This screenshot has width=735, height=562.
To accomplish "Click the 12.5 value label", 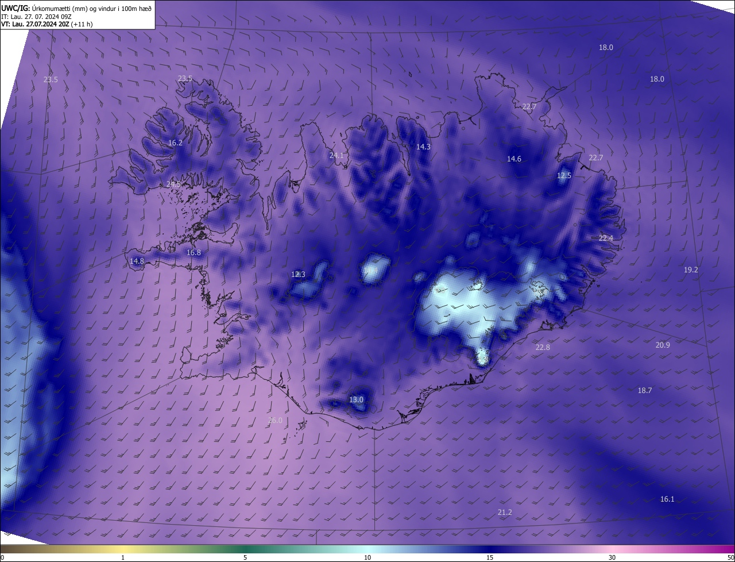I will point(564,175).
